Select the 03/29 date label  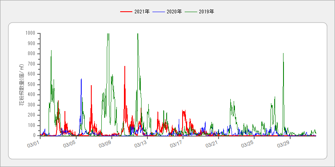pyautogui.click(x=283, y=144)
